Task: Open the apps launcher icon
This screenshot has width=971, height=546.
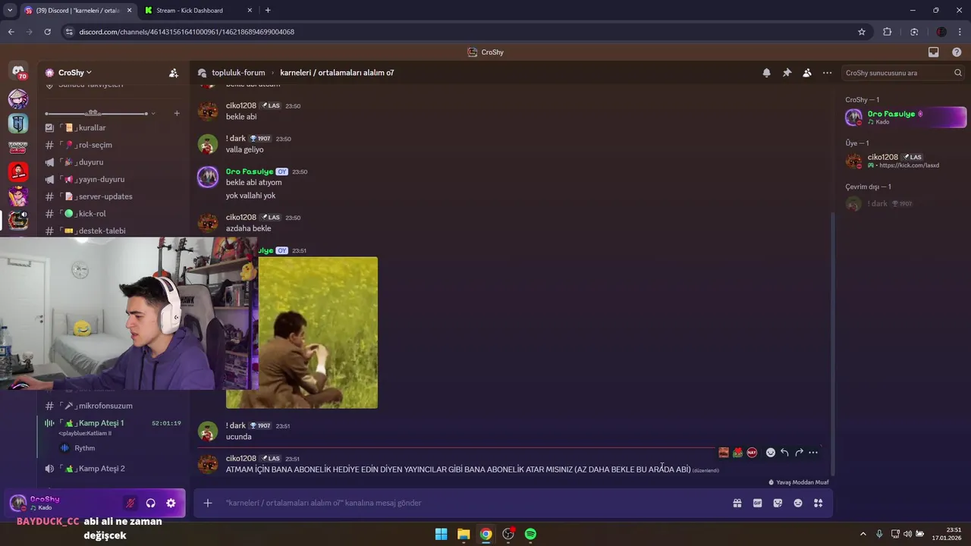Action: (819, 503)
